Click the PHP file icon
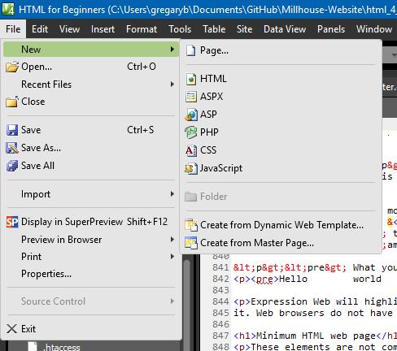The height and width of the screenshot is (351, 397). (x=191, y=132)
